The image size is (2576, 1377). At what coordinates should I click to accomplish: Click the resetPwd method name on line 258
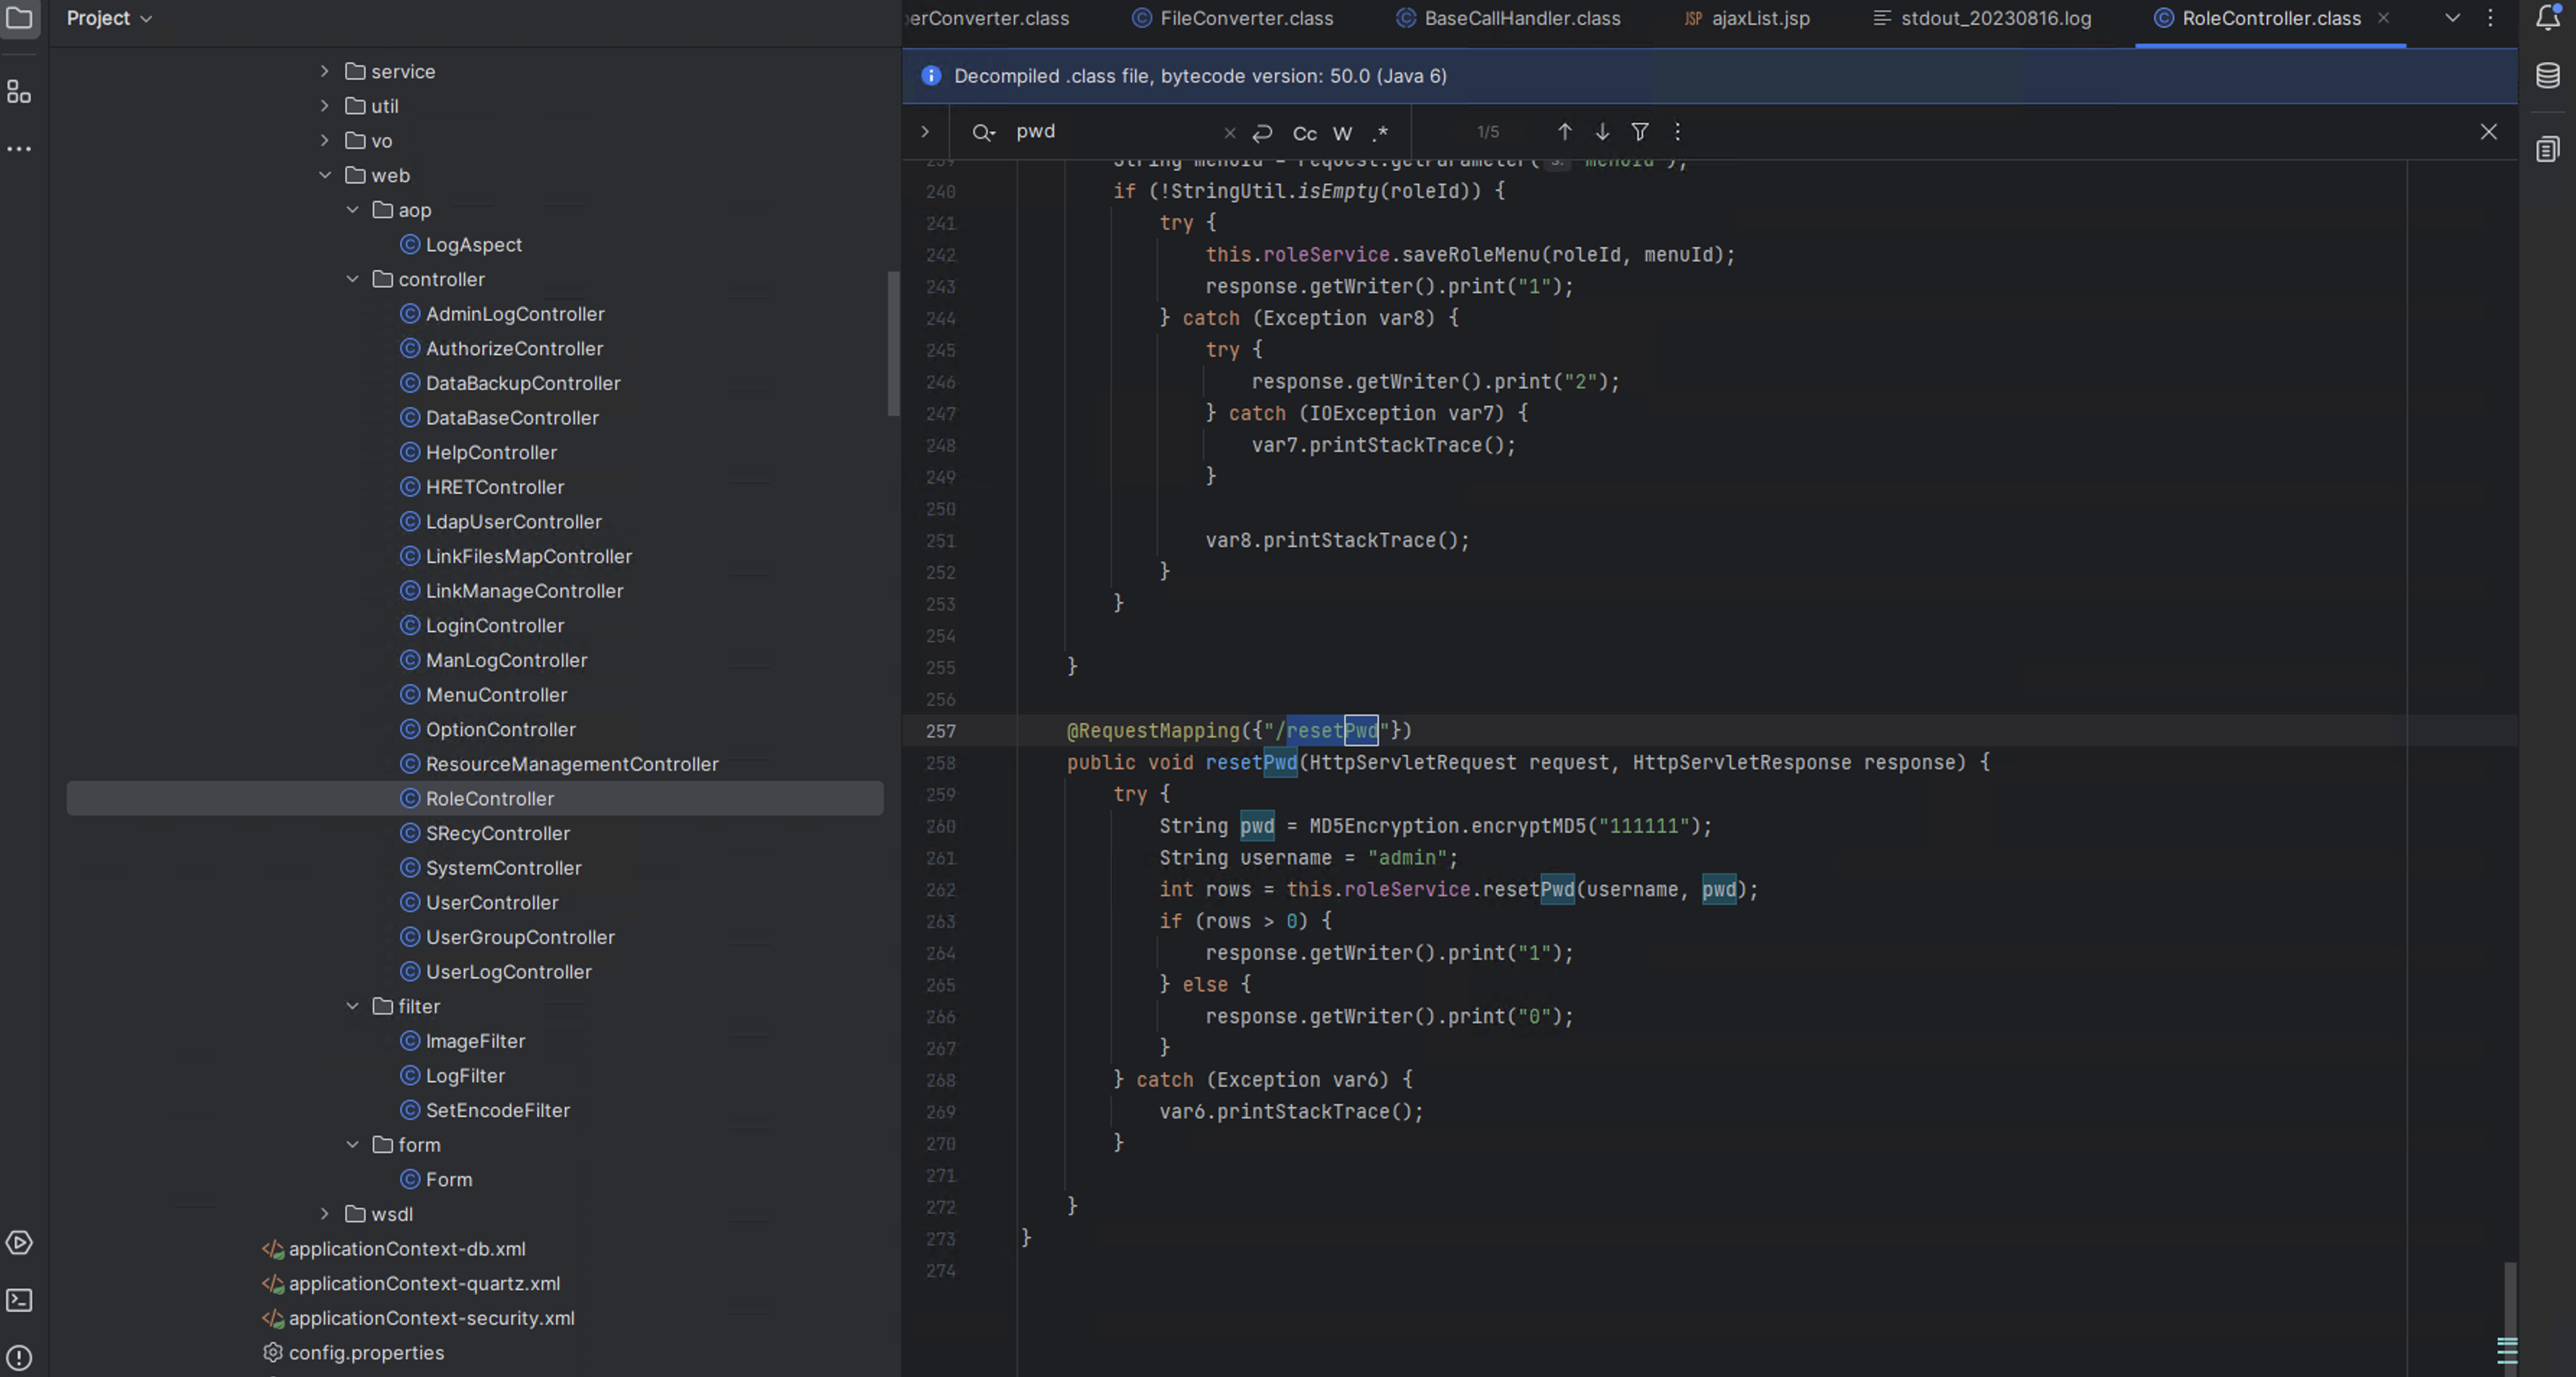[1251, 762]
